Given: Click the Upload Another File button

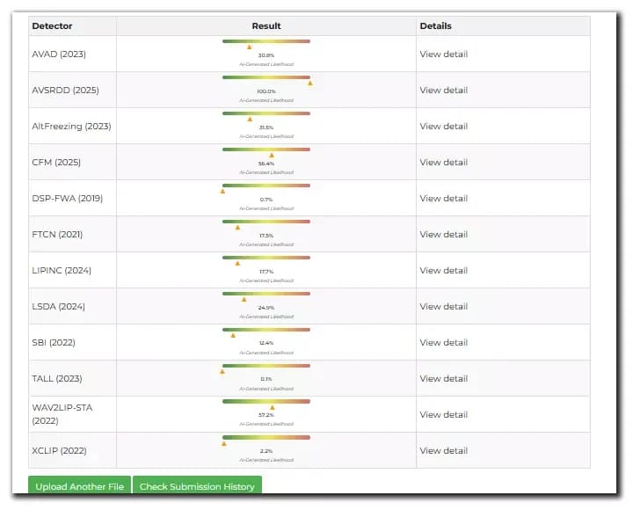Looking at the screenshot, I should pos(79,486).
